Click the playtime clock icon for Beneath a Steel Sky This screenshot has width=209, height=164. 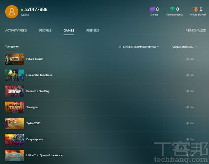click(188, 91)
